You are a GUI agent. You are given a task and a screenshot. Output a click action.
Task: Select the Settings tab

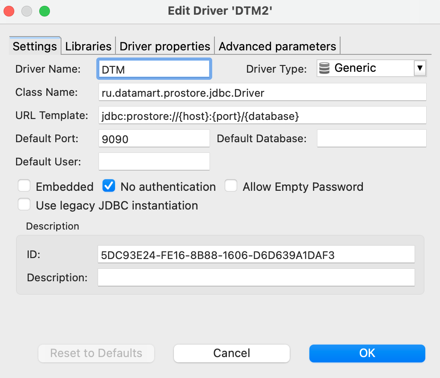click(x=35, y=46)
